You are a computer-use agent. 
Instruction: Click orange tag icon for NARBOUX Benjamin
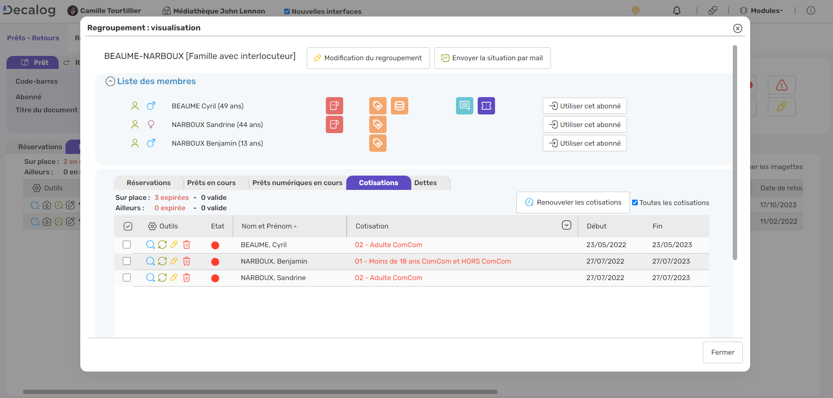pos(377,143)
